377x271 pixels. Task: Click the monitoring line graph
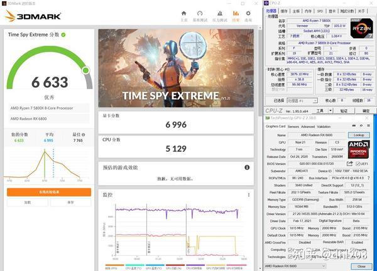point(177,231)
